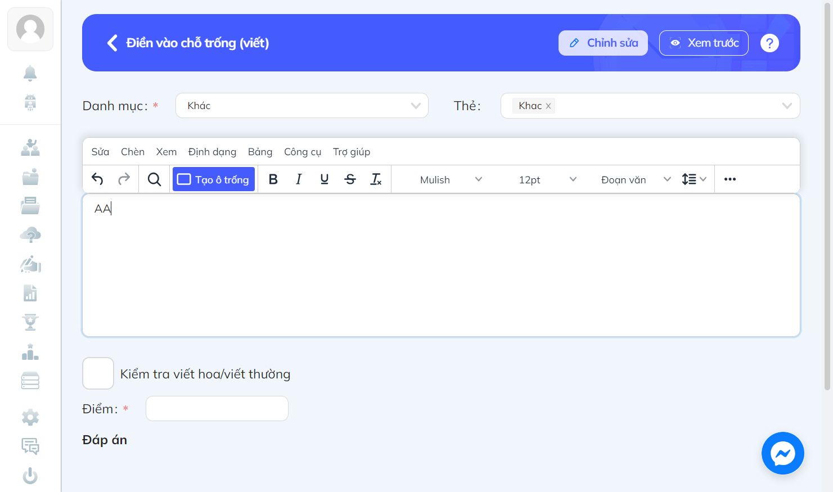Open the Định dạng menu
The height and width of the screenshot is (492, 833).
[x=212, y=152]
